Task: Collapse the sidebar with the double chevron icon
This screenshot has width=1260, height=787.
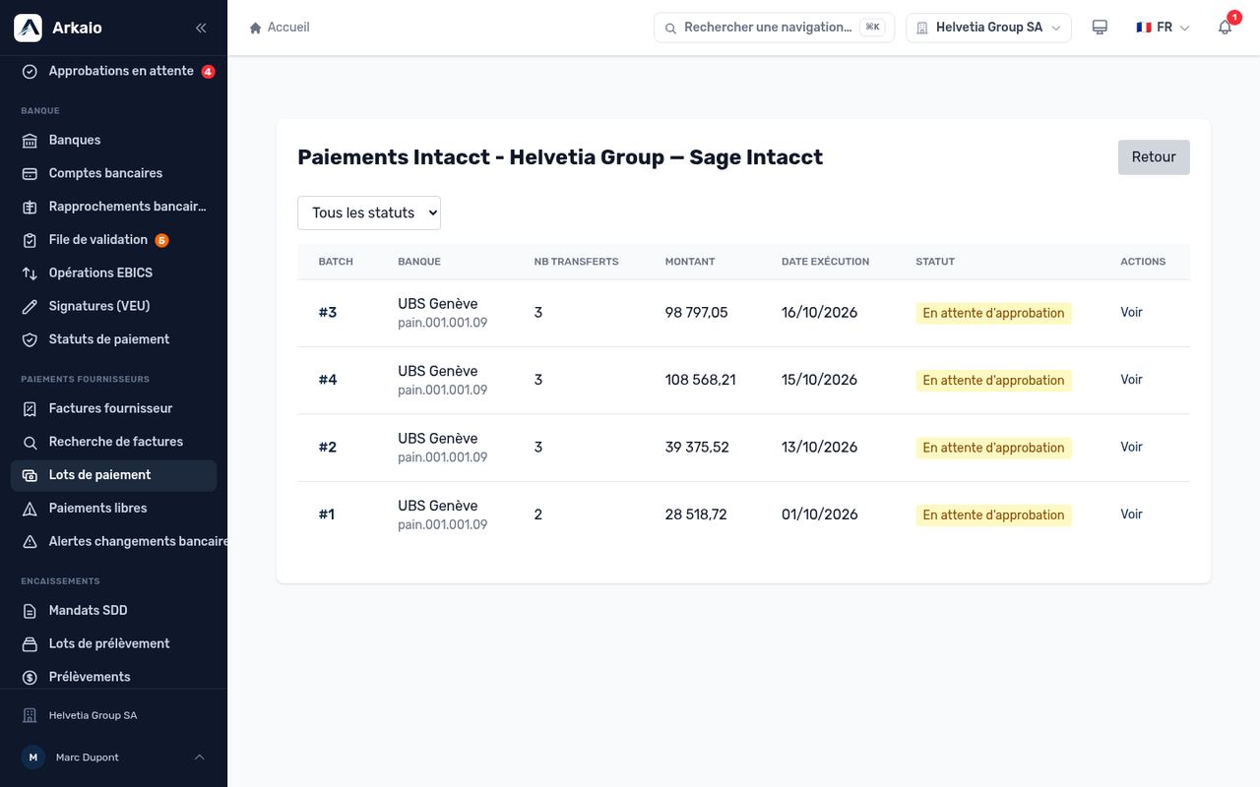Action: pyautogui.click(x=201, y=28)
